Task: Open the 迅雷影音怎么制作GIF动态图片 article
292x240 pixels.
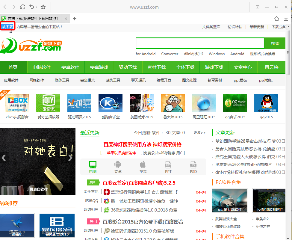Action: (x=243, y=164)
